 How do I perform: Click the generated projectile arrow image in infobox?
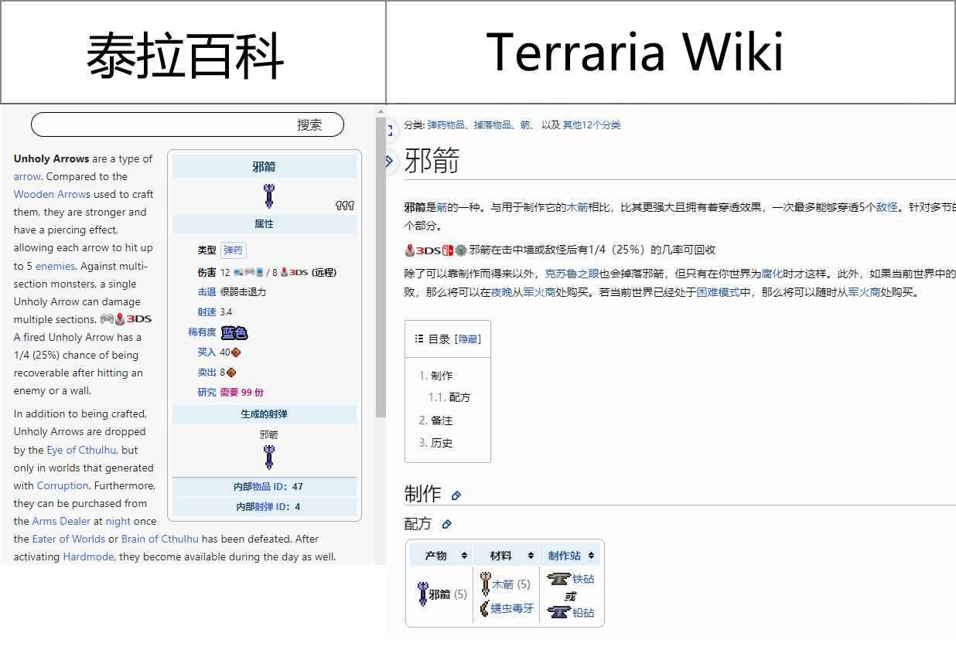[x=268, y=457]
